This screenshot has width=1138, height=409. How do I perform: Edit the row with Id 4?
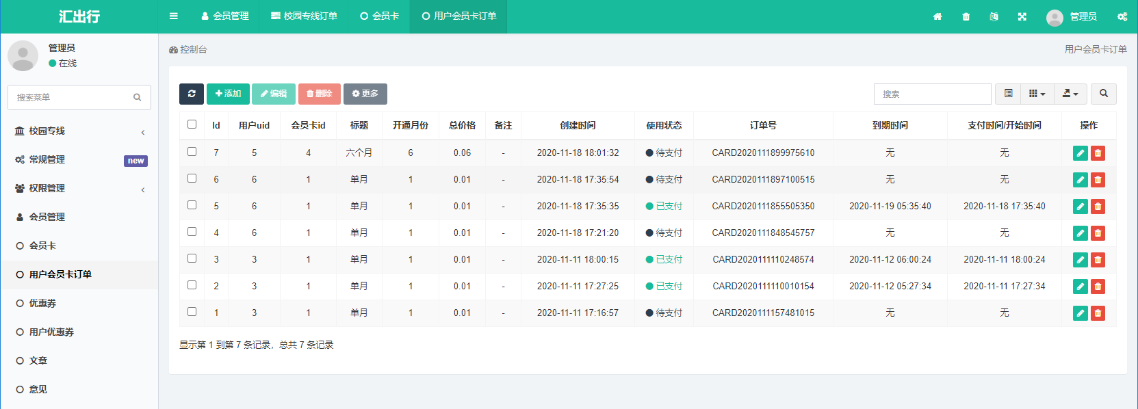pos(1081,233)
